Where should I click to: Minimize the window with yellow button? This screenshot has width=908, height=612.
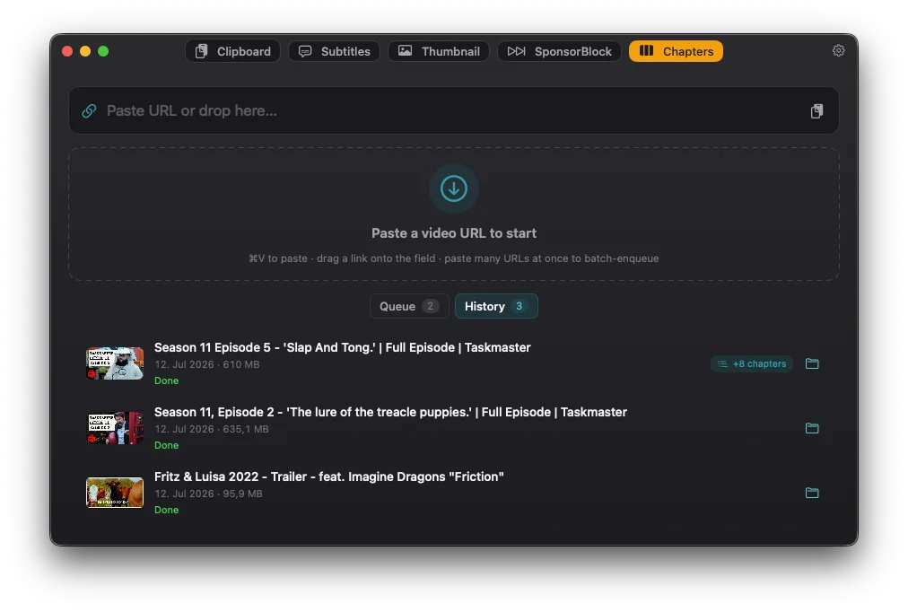[x=85, y=51]
